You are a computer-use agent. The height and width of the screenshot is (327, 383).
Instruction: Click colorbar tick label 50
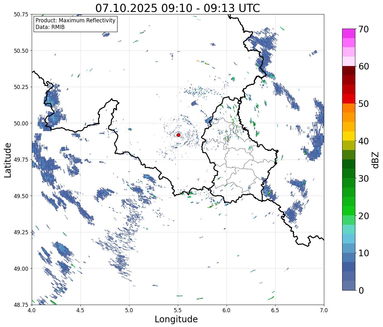363,104
